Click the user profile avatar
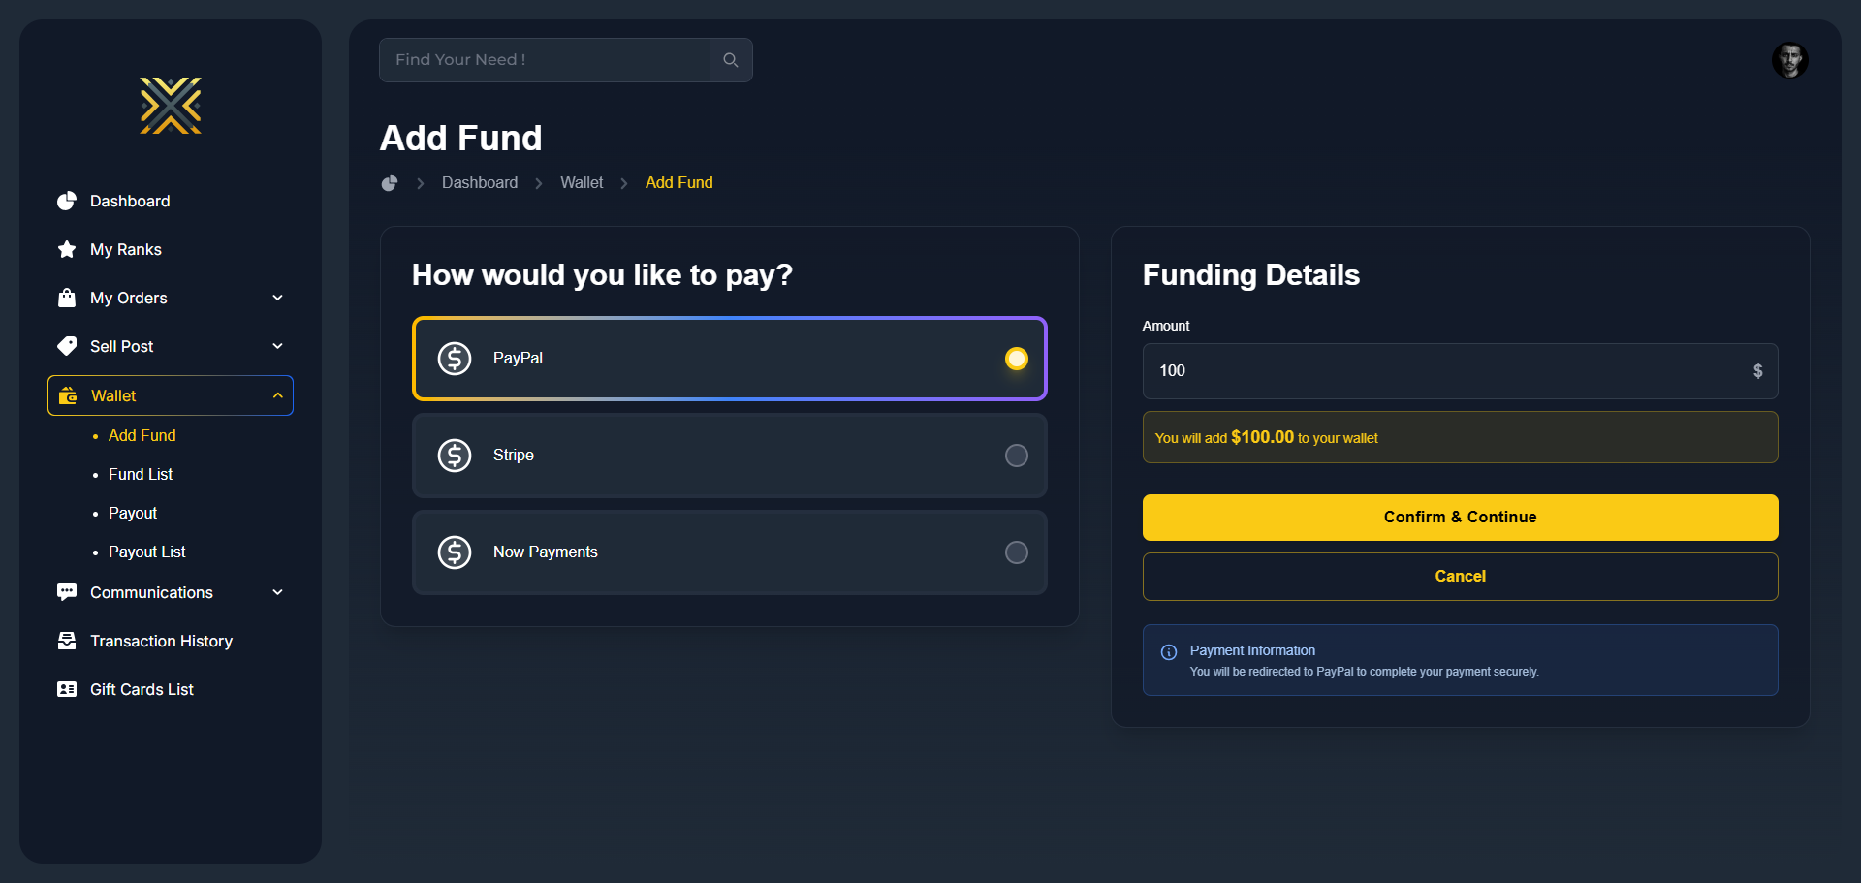The height and width of the screenshot is (883, 1861). coord(1789,60)
